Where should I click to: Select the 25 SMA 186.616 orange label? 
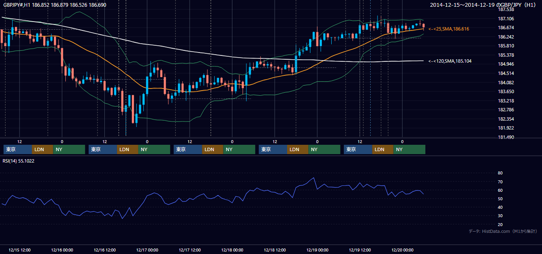[449, 29]
